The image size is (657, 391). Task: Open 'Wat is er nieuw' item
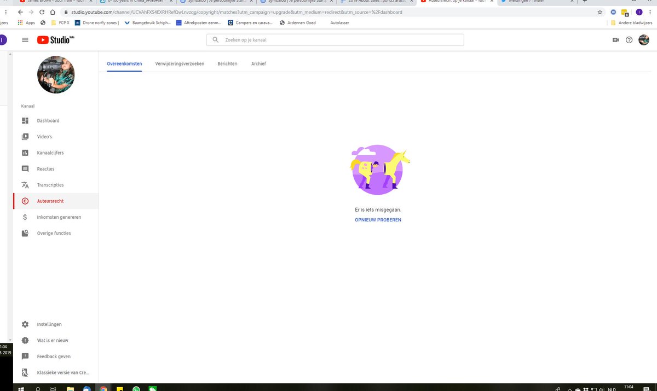(56, 340)
